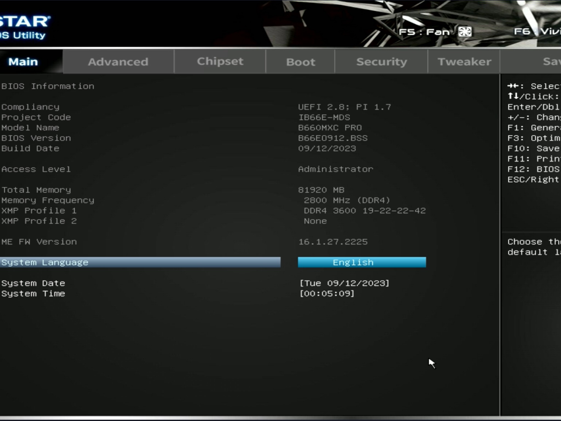Go to the Boot tab
The image size is (561, 421).
tap(300, 62)
